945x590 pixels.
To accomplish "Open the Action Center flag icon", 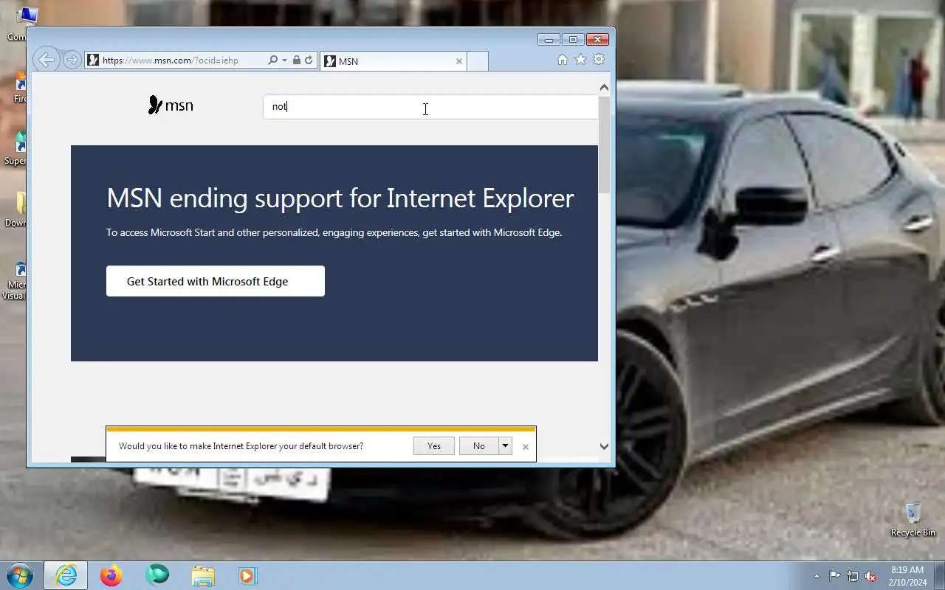I will tap(835, 576).
